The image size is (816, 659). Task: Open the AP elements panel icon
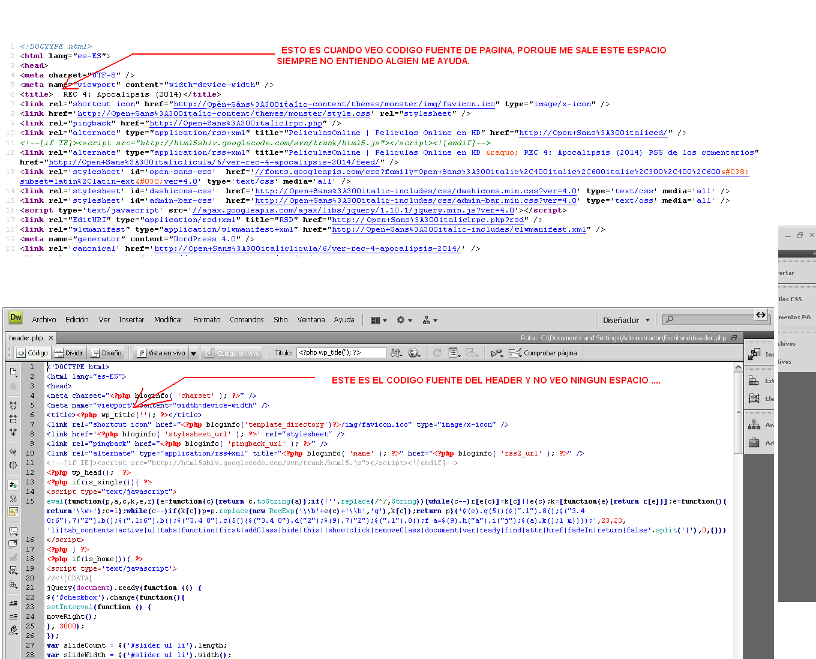coord(754,399)
